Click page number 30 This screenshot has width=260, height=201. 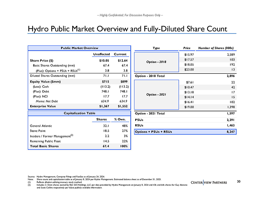click(239, 181)
